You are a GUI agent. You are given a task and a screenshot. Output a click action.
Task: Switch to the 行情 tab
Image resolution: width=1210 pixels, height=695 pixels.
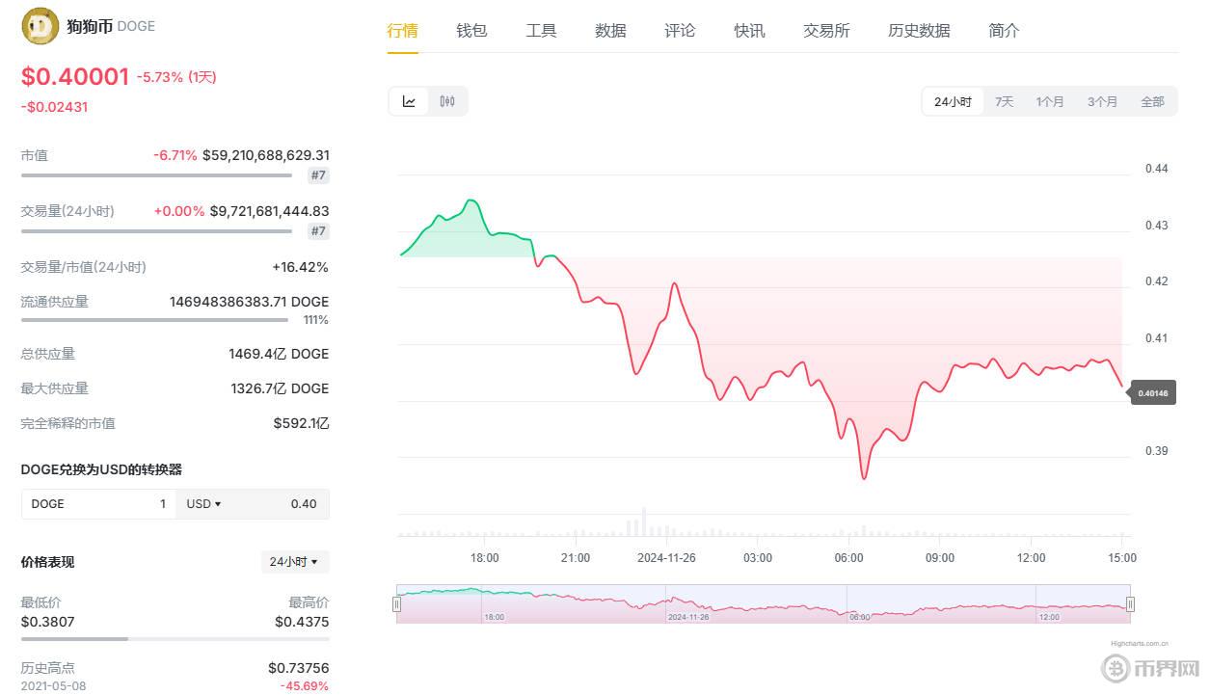coord(402,30)
